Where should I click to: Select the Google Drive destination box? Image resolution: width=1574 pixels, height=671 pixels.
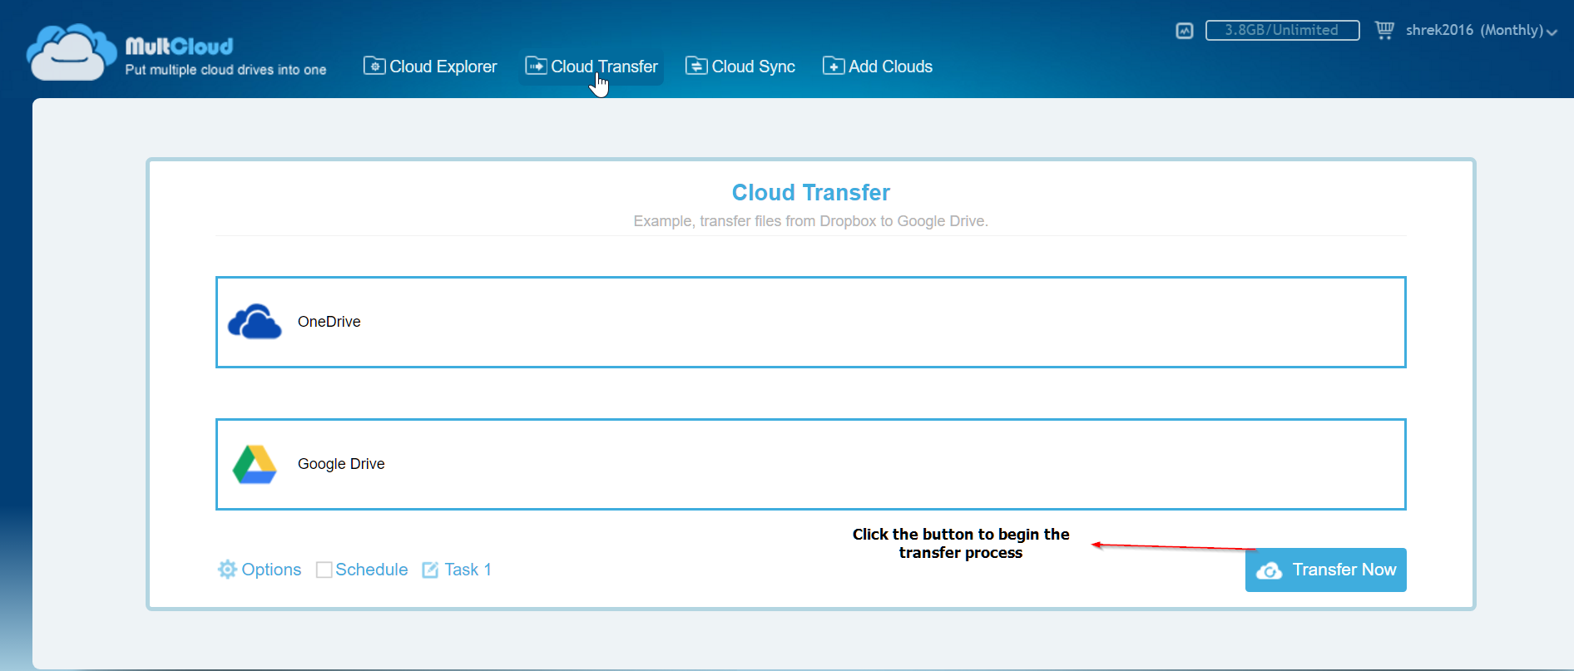(x=810, y=464)
